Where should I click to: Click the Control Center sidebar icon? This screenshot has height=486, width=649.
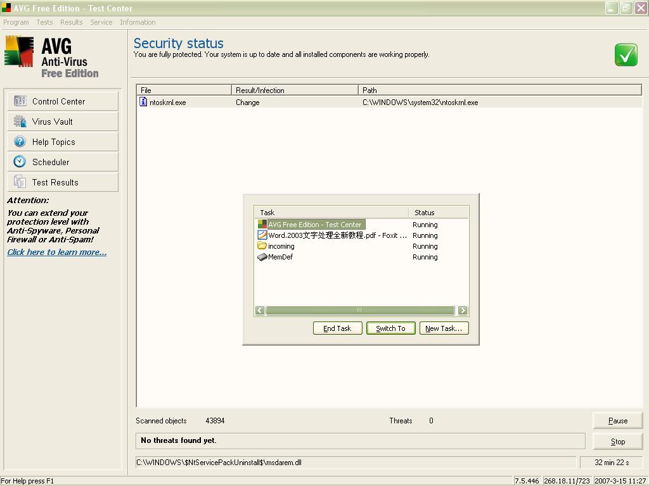click(20, 101)
